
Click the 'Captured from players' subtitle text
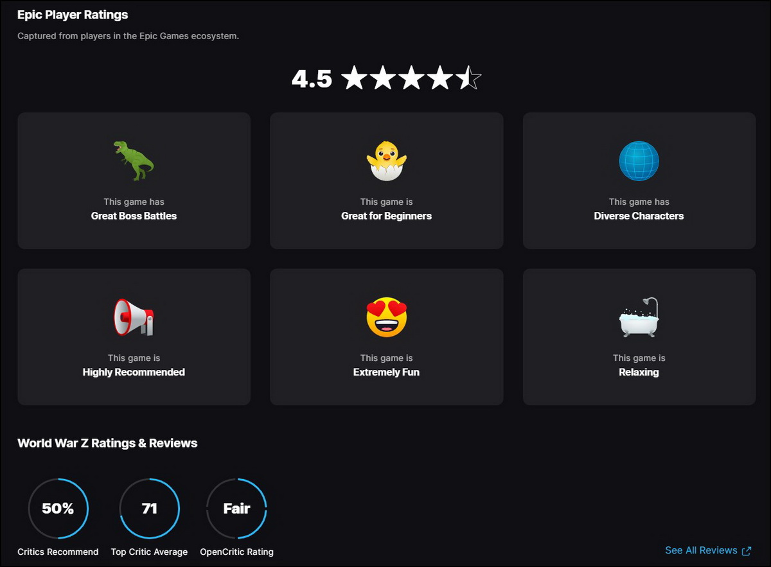pyautogui.click(x=128, y=36)
